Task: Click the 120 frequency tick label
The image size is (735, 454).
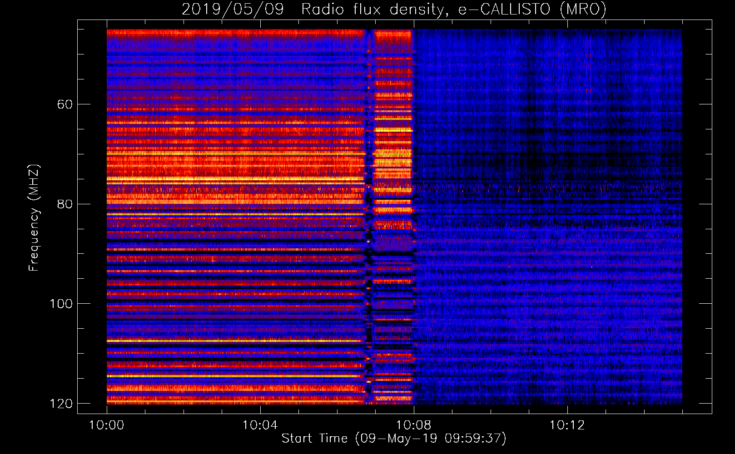Action: (61, 404)
